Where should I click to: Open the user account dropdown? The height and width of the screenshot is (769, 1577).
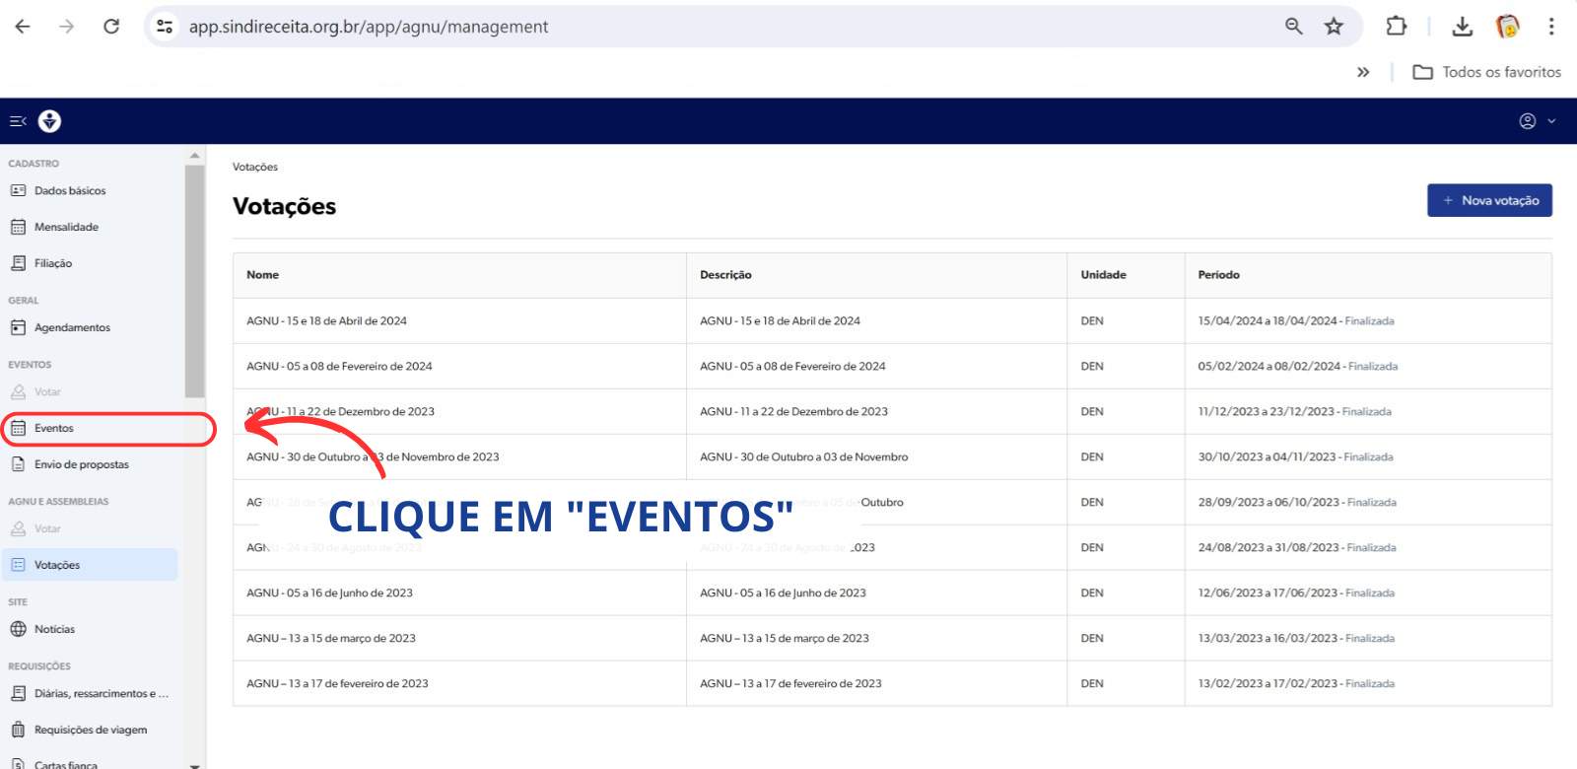(x=1537, y=121)
